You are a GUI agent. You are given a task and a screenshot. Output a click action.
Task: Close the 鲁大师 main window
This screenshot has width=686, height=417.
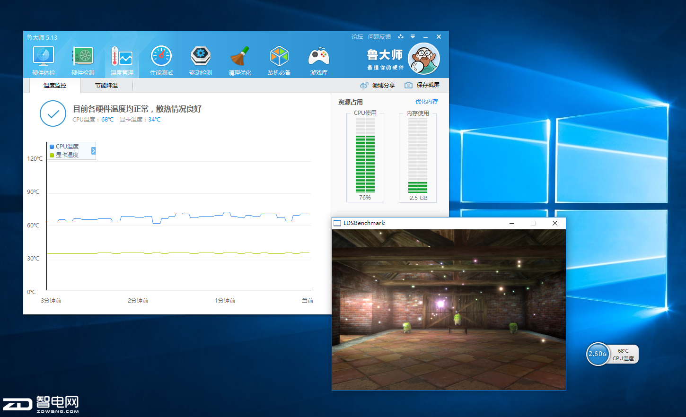click(439, 36)
